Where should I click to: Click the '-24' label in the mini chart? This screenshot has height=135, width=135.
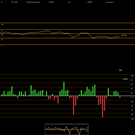pyautogui.click(x=87, y=131)
